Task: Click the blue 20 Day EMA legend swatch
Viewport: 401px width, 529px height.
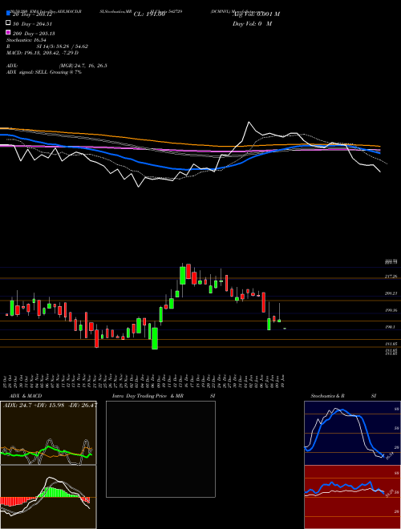Action: tap(8, 14)
